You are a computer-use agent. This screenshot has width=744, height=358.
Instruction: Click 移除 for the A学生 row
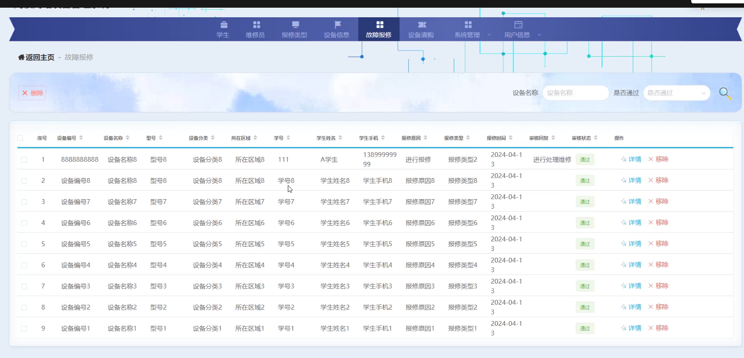click(x=658, y=159)
